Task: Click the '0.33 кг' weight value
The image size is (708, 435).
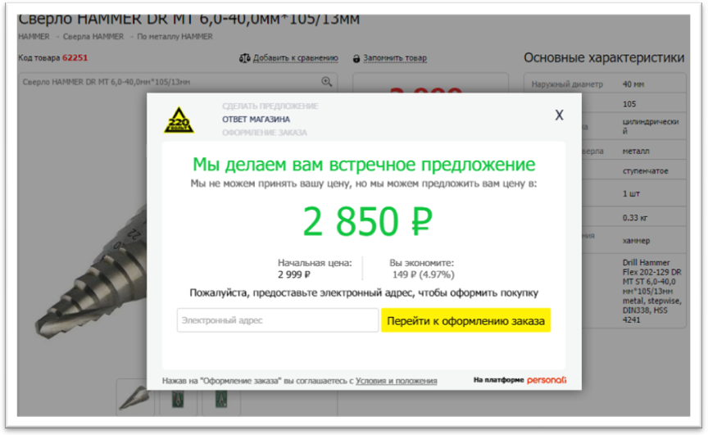Action: point(635,218)
